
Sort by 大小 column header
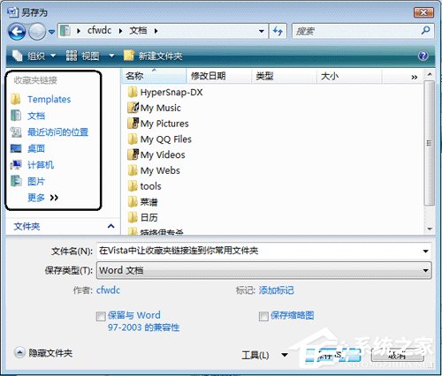tap(349, 76)
